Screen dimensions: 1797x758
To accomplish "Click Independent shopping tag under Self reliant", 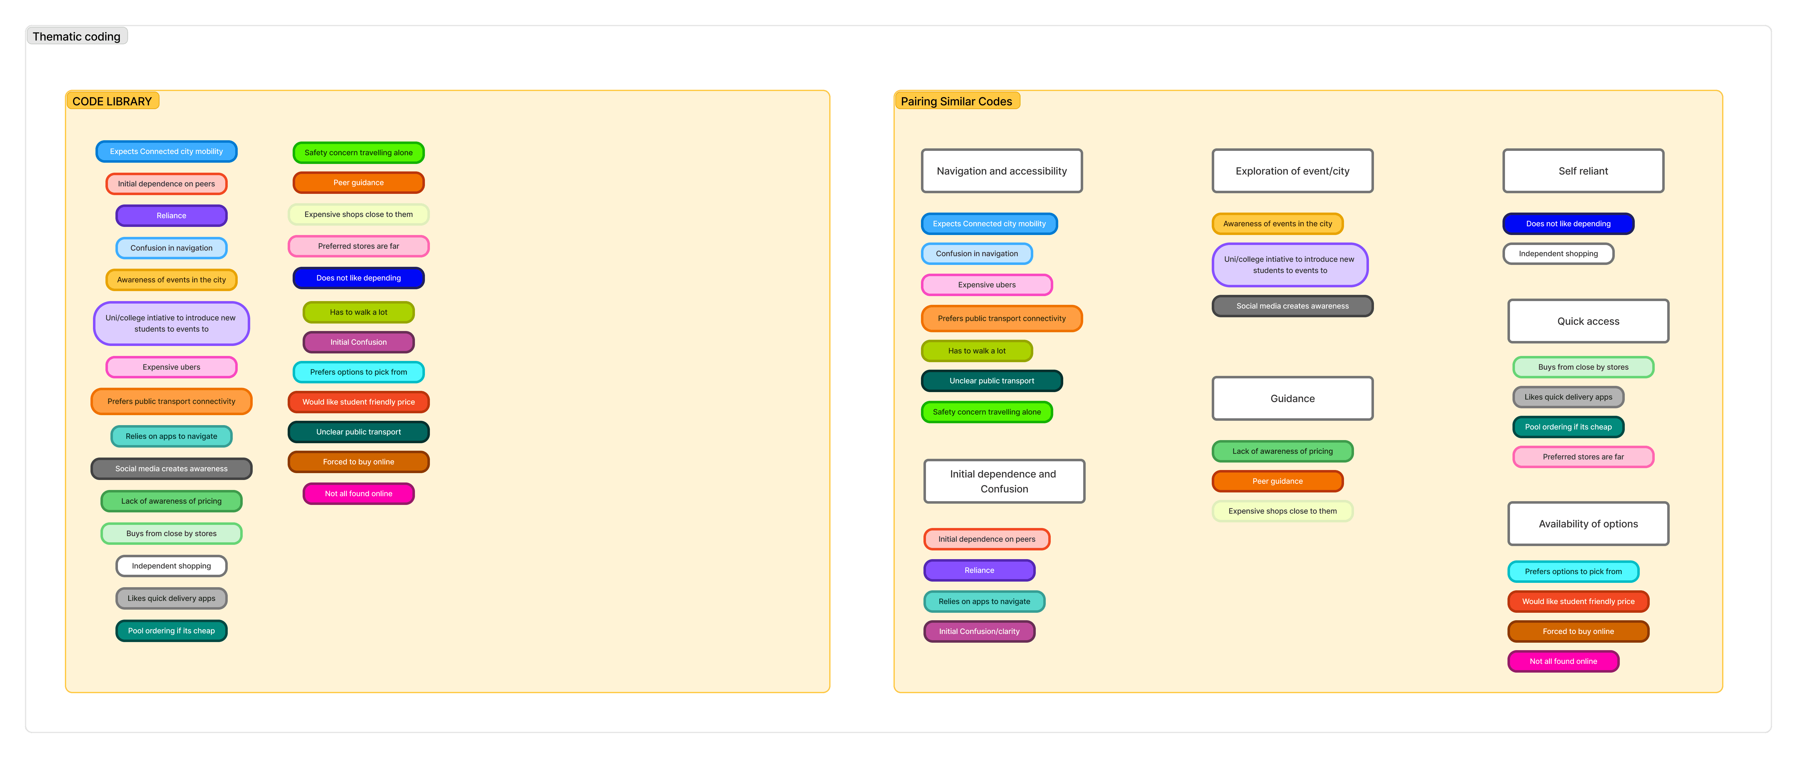I will coord(1558,254).
